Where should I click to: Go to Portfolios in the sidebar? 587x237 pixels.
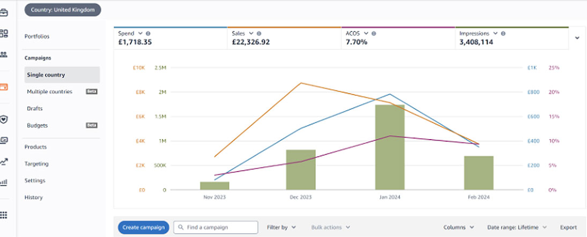(36, 36)
